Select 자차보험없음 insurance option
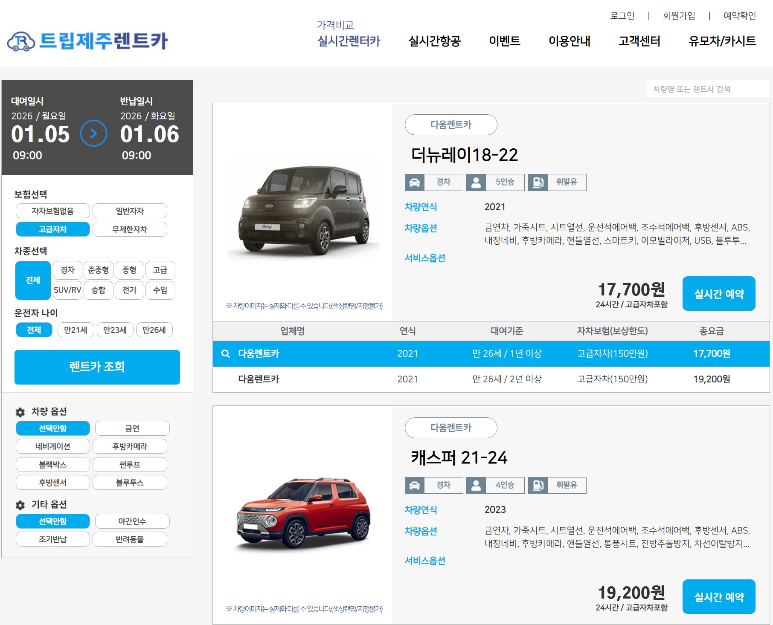The width and height of the screenshot is (773, 625). click(x=53, y=211)
